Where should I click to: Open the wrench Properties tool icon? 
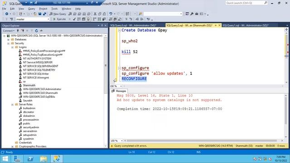[192, 14]
